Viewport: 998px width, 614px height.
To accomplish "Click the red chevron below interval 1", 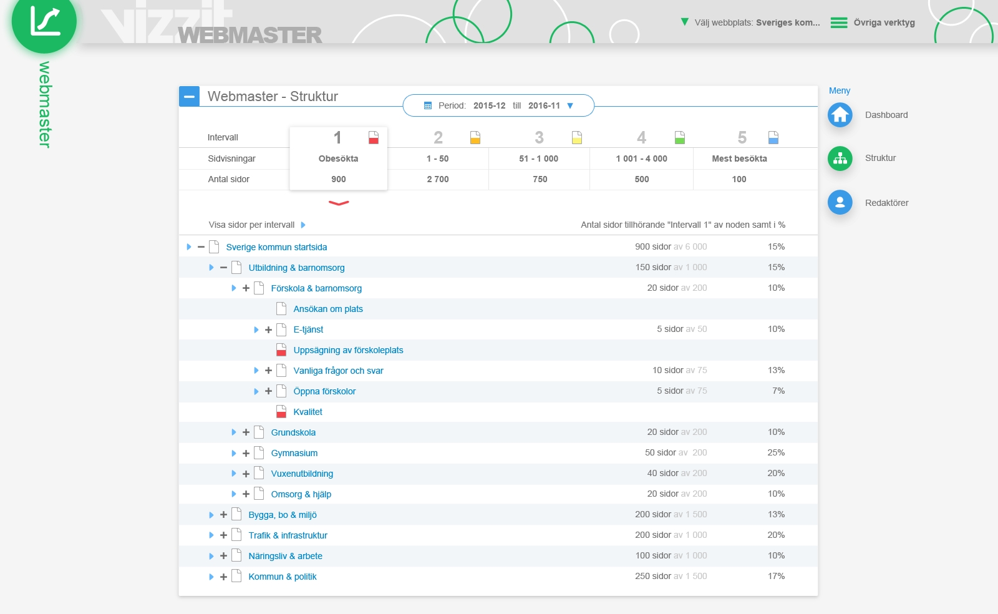I will [x=339, y=203].
